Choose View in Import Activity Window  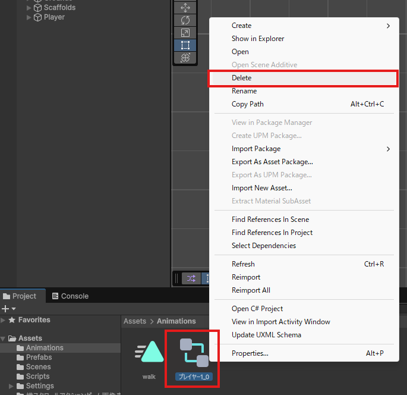click(304, 322)
